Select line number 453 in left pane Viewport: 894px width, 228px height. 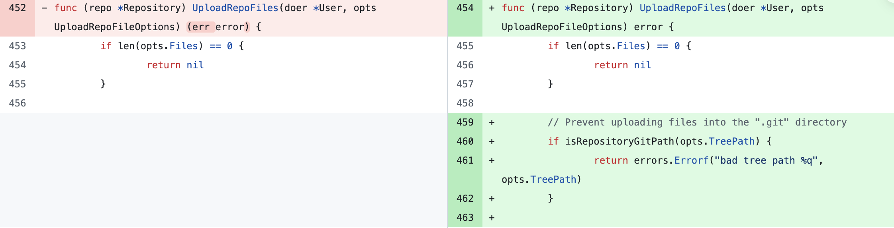[18, 46]
